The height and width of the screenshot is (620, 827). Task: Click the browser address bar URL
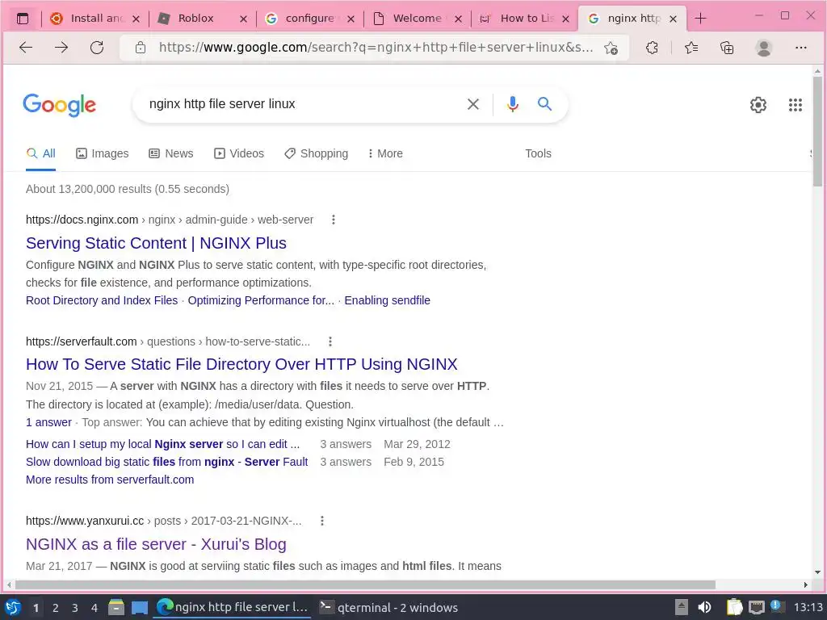376,48
